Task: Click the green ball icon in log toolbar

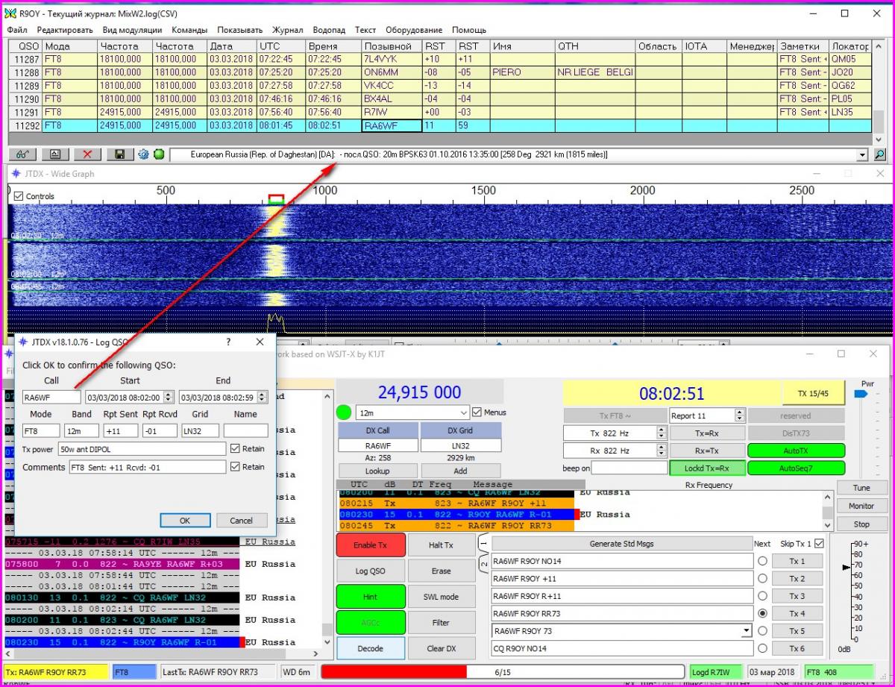Action: click(x=159, y=154)
